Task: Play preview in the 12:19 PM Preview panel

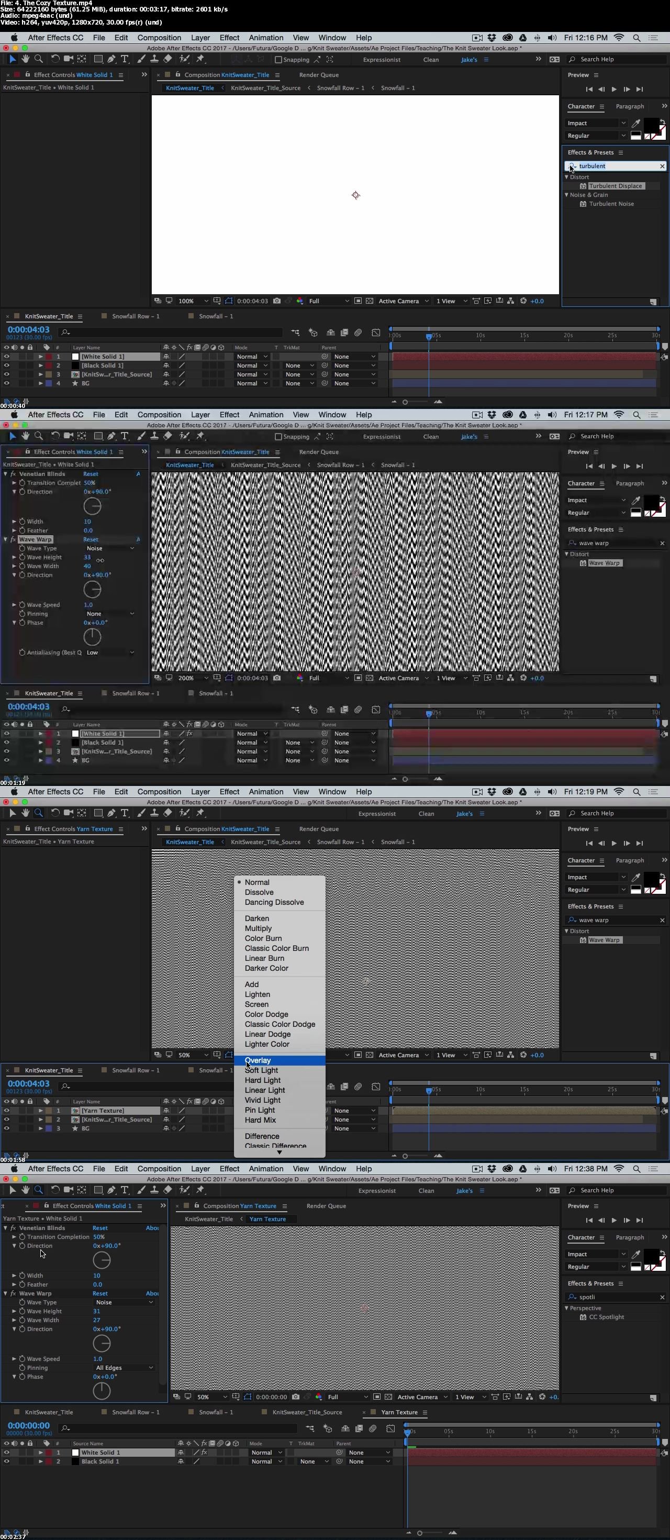Action: [x=614, y=843]
